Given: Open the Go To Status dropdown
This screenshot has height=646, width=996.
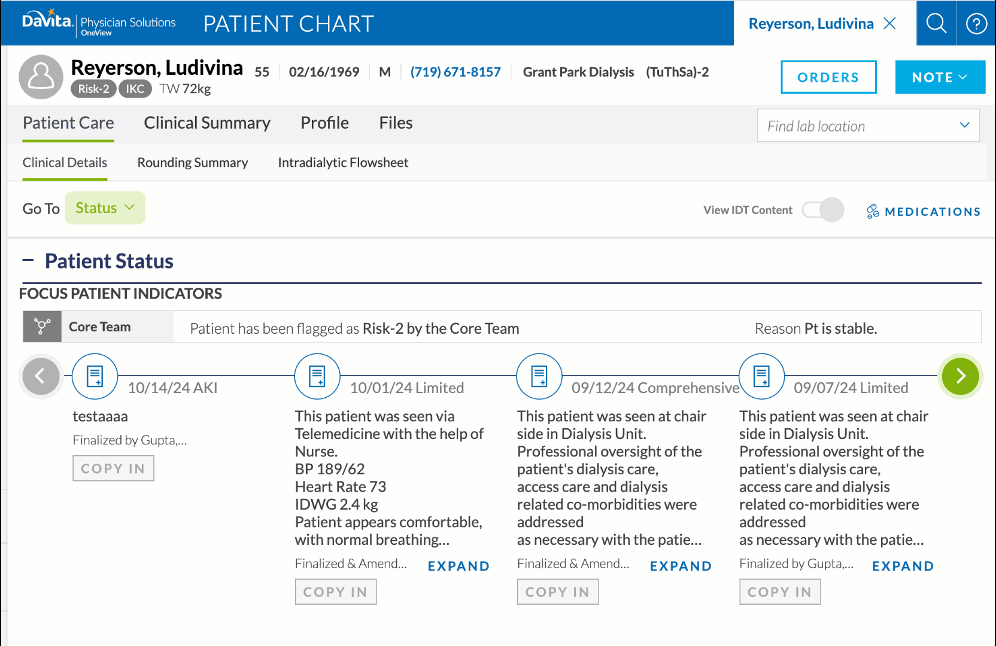Looking at the screenshot, I should [105, 208].
